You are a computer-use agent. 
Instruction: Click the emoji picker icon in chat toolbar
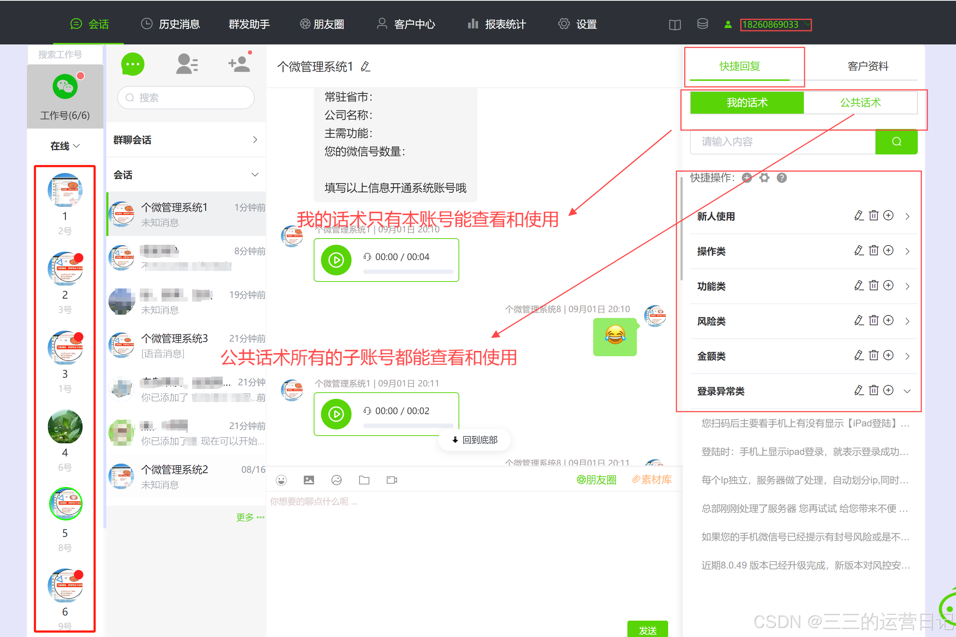click(x=281, y=480)
